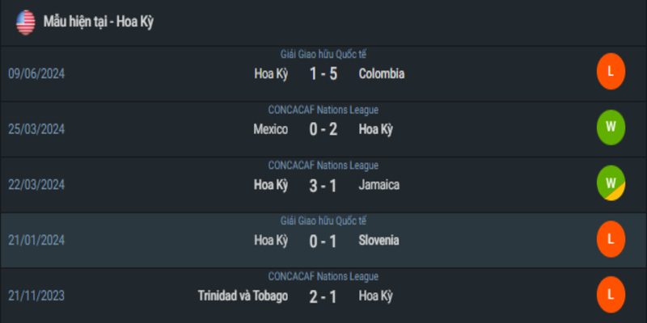The width and height of the screenshot is (647, 323).
Task: Open the 0 - 2 score Mexico match
Action: [x=323, y=130]
